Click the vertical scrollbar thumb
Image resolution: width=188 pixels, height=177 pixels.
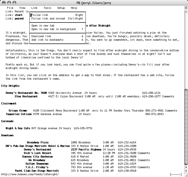pos(186,126)
